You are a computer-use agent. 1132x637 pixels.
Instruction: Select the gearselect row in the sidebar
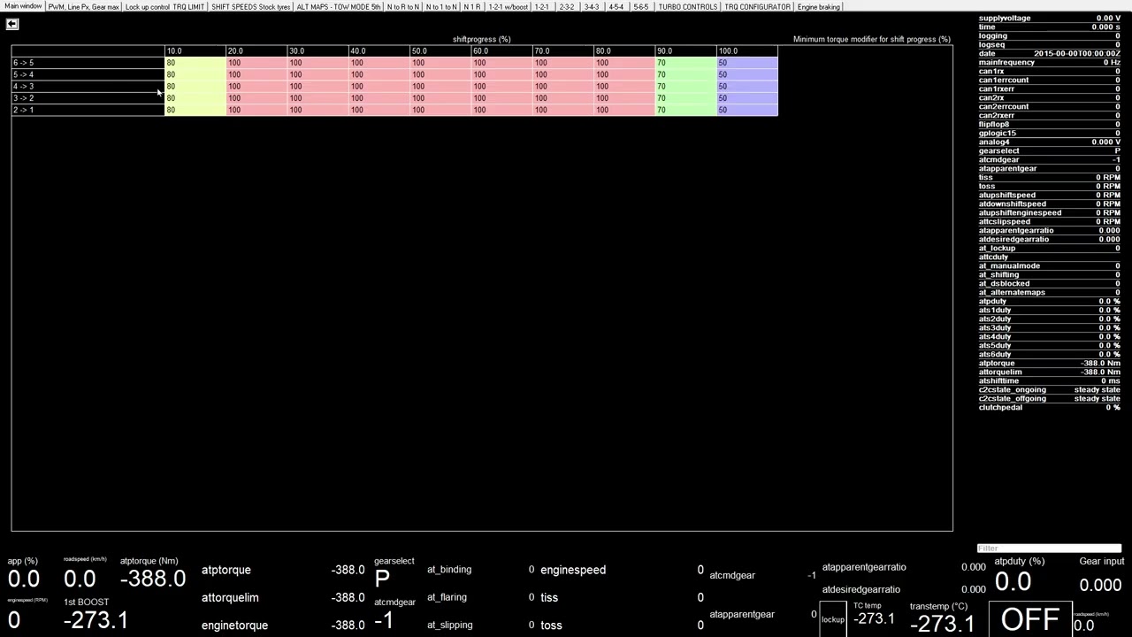click(x=1049, y=150)
